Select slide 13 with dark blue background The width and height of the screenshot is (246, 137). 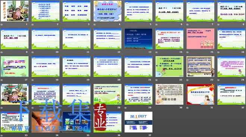(x=138, y=39)
